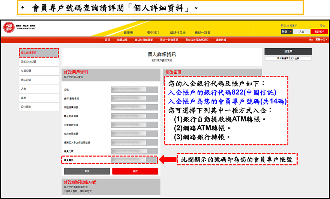330x199 pixels.
Task: Select 投注限制 in the sidebar
Action: (x=39, y=107)
